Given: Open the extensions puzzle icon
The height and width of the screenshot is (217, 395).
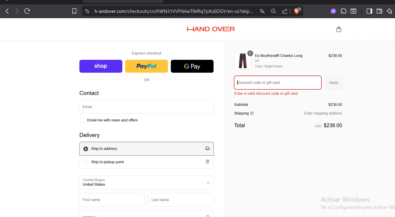Looking at the screenshot, I should pyautogui.click(x=343, y=11).
